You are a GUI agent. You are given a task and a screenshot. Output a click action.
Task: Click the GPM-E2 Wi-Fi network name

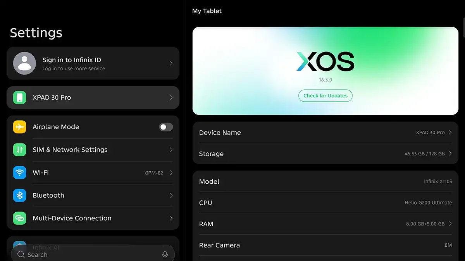(154, 173)
